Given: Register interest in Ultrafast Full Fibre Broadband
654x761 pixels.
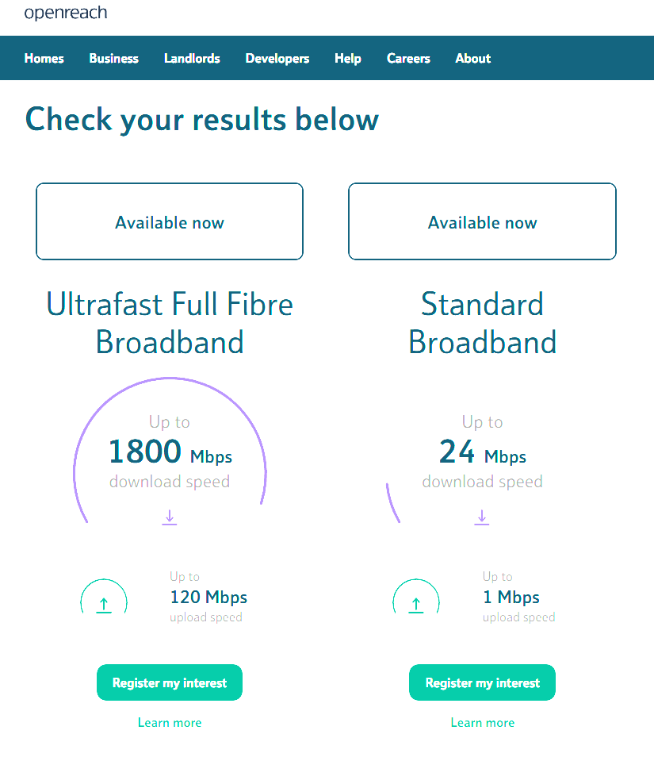Looking at the screenshot, I should [169, 682].
